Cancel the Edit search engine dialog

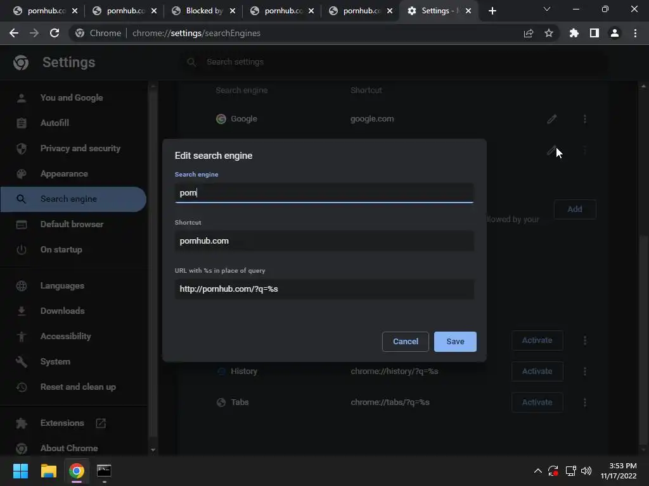pos(405,341)
